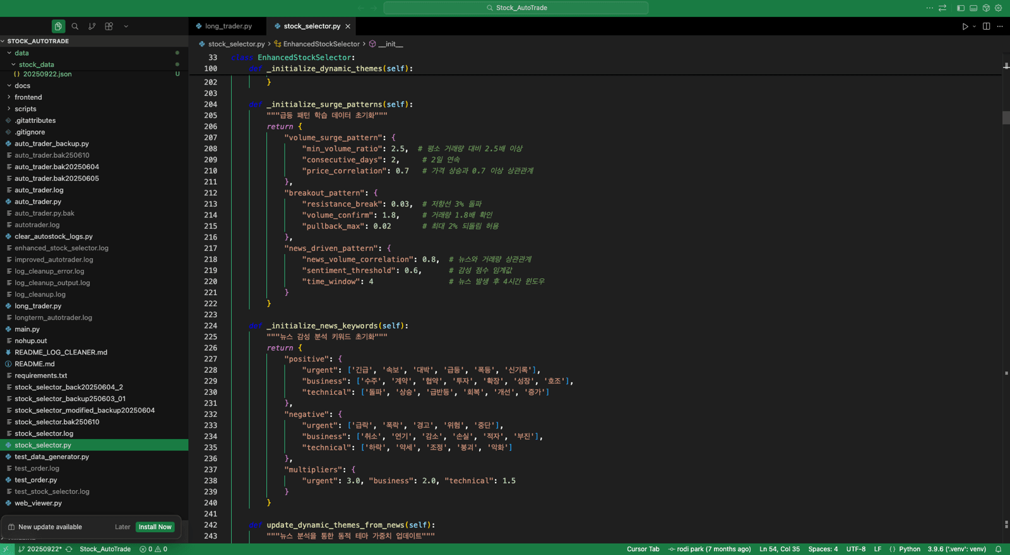Open the run options dropdown arrow

pyautogui.click(x=974, y=26)
